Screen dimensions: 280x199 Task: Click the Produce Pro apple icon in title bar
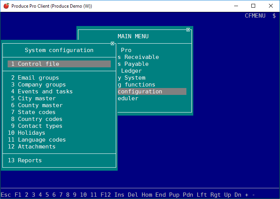click(x=6, y=6)
